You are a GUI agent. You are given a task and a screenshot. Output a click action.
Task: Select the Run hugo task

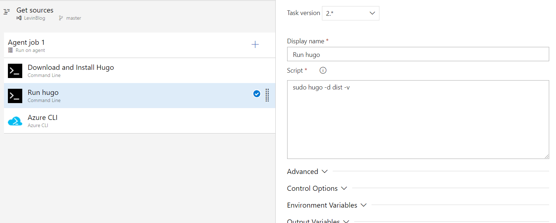point(139,96)
